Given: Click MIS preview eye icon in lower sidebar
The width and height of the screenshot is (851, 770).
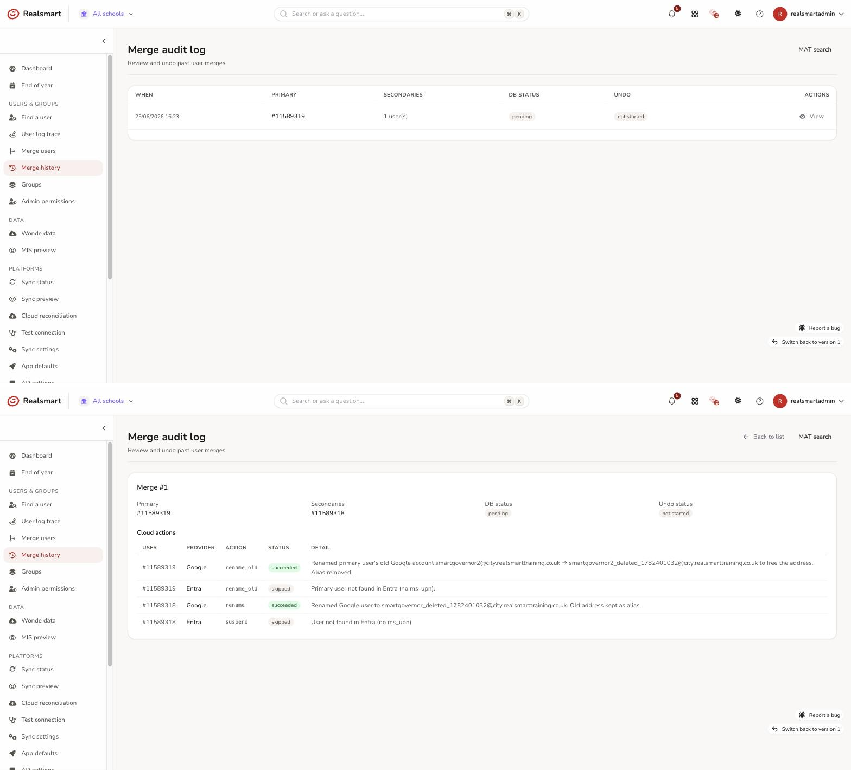Looking at the screenshot, I should coord(12,638).
